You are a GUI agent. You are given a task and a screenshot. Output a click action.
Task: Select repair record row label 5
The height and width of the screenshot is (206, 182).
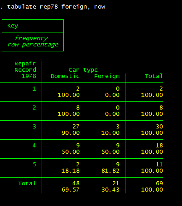pyautogui.click(x=34, y=165)
